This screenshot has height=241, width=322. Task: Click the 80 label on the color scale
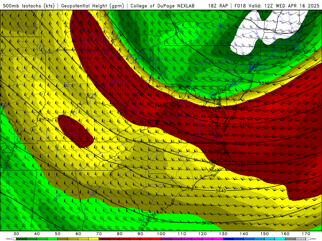[x=120, y=234]
